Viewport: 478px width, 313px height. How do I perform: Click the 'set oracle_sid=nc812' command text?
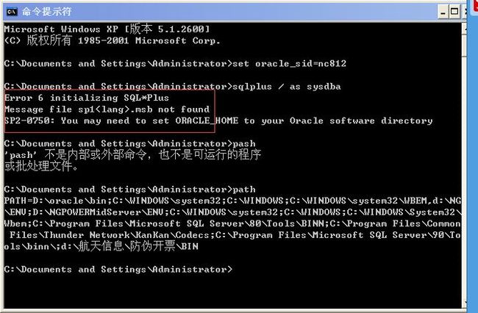point(289,64)
